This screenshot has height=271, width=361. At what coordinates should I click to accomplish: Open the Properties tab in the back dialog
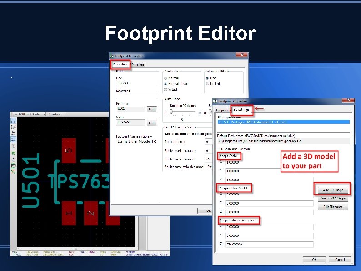[x=120, y=64]
